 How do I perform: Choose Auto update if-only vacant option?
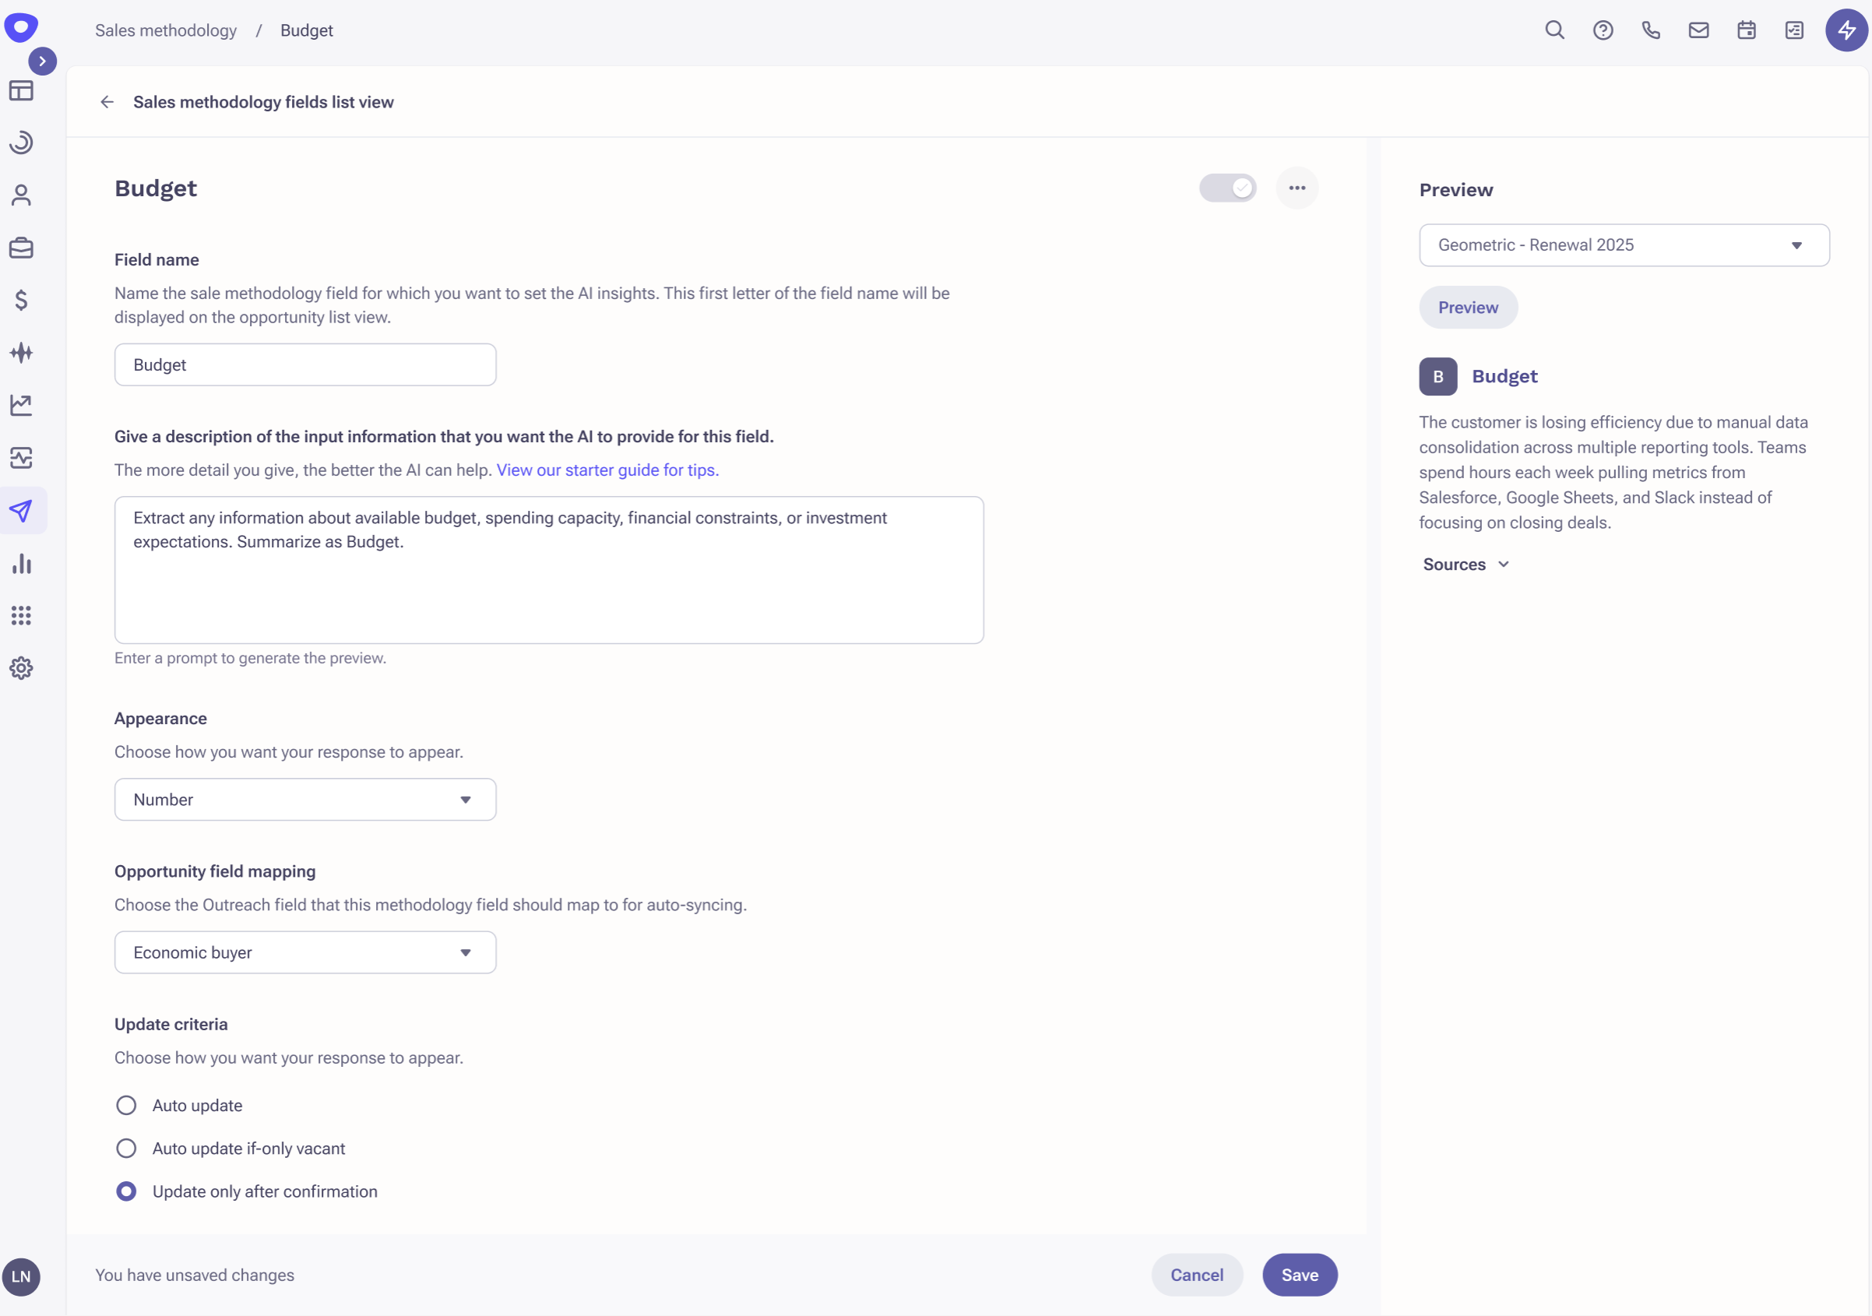pos(125,1148)
